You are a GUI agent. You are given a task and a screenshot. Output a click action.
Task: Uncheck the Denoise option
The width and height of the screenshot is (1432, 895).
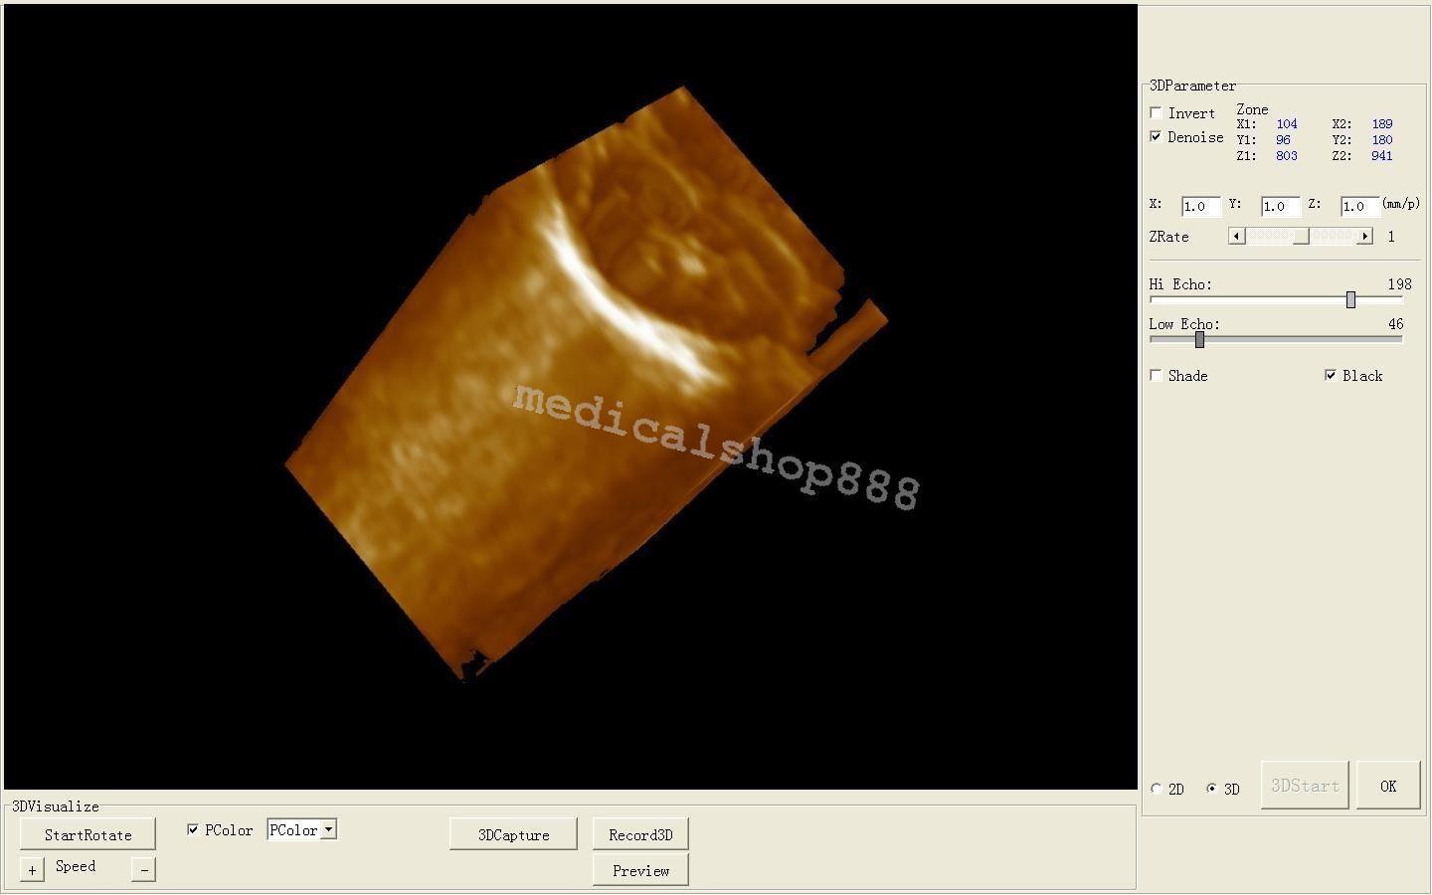[1156, 136]
